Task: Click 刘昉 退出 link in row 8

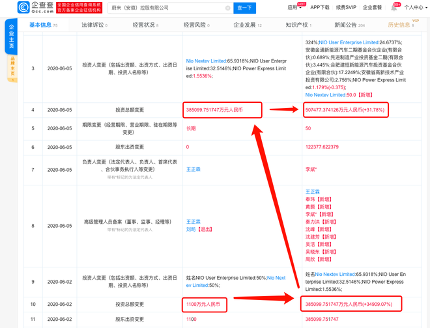Action: click(199, 229)
